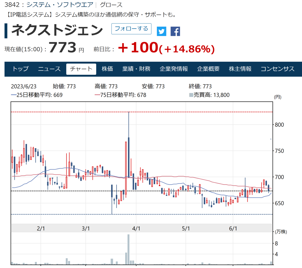Screen dimensions: 302x268
Task: Click the 4/1 date axis label
Action: coord(136,229)
